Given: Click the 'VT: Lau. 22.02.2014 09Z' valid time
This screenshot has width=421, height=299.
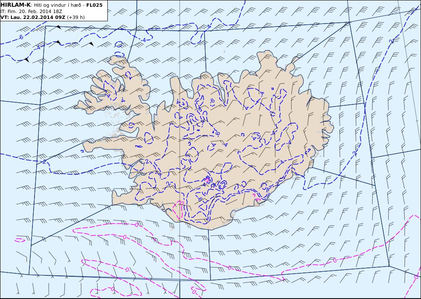Looking at the screenshot, I should (x=33, y=17).
